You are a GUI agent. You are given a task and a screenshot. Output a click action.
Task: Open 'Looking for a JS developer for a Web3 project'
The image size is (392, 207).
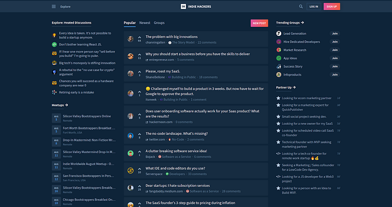pos(308,179)
